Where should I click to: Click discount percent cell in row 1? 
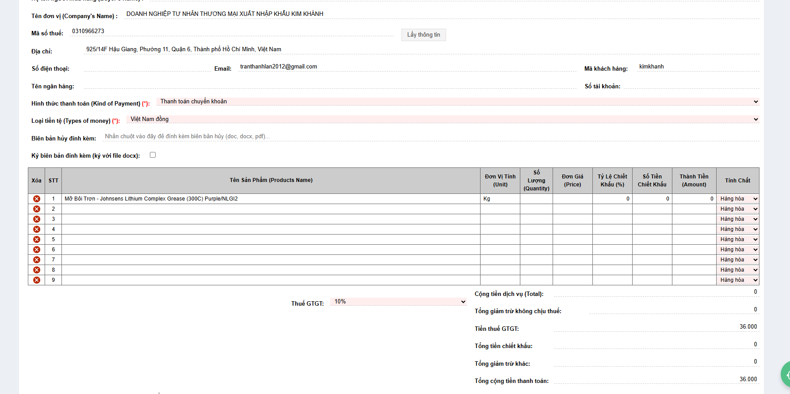coord(612,199)
